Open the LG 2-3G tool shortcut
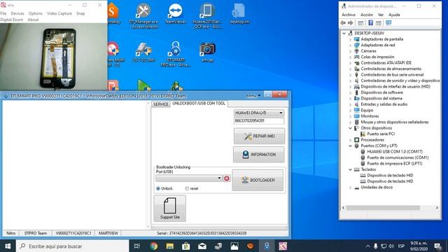 [143, 52]
